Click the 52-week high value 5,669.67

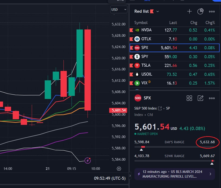tap(207, 156)
